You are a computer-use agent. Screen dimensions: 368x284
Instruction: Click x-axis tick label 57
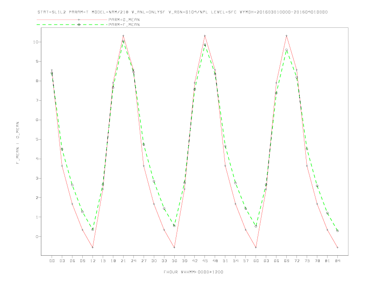point(246,261)
